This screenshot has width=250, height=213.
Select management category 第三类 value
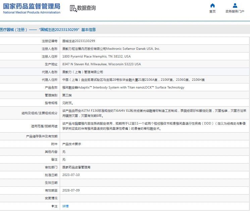coord(67,95)
